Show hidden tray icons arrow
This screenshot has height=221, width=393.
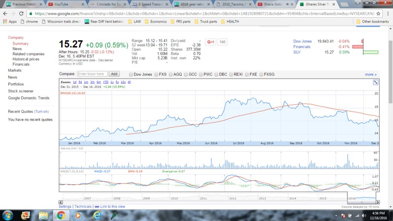[336, 216]
